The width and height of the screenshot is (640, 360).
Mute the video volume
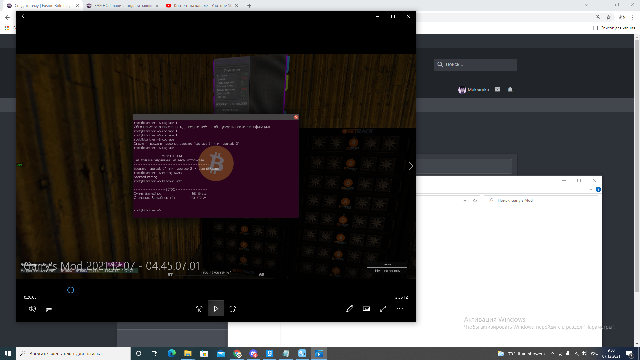click(32, 309)
